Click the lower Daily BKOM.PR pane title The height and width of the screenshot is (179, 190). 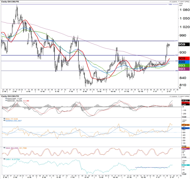tap(10, 96)
